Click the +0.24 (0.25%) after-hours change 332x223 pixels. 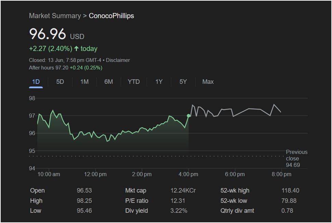86,68
